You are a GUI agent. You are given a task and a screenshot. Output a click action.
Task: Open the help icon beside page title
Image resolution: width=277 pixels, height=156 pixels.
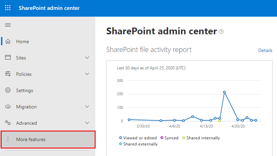coord(221,32)
